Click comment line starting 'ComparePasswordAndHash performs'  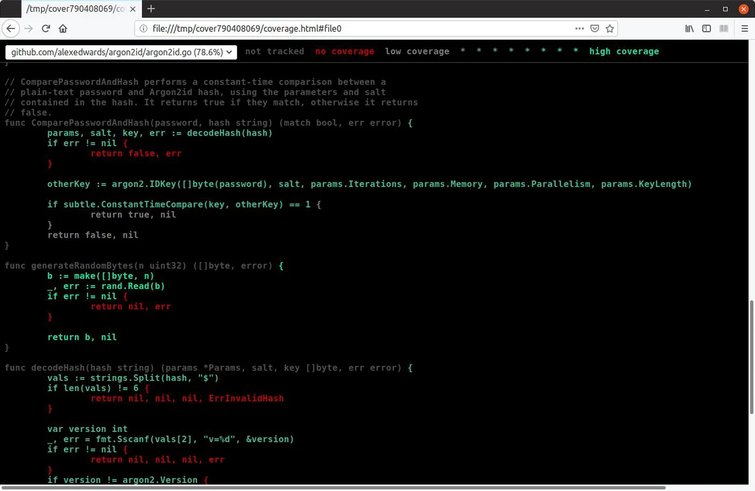click(195, 82)
